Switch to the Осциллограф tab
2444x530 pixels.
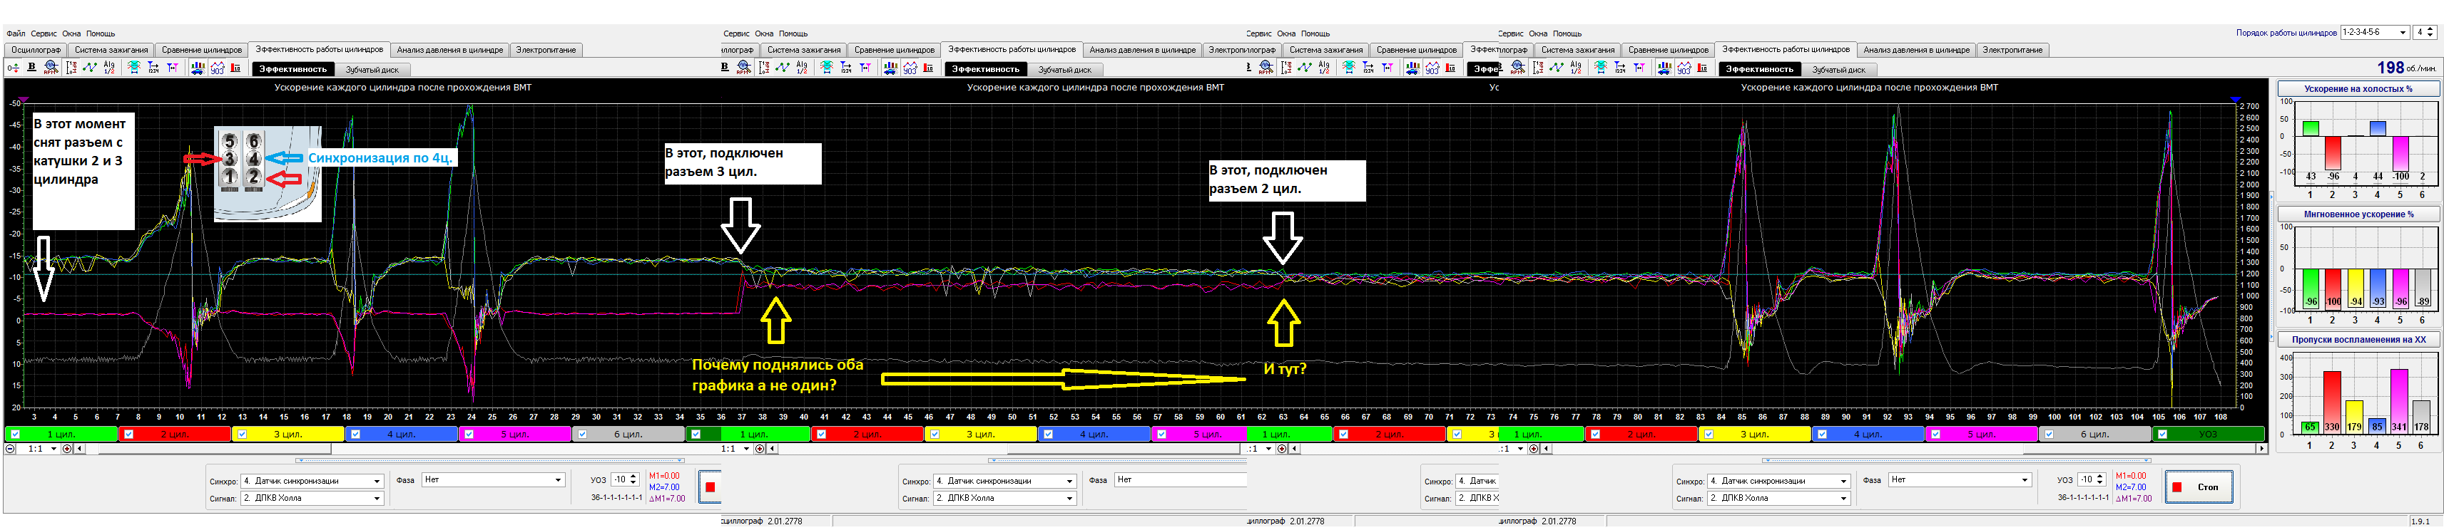tap(36, 51)
